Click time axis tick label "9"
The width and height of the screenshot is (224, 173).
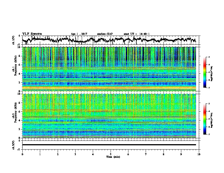click(x=181, y=154)
